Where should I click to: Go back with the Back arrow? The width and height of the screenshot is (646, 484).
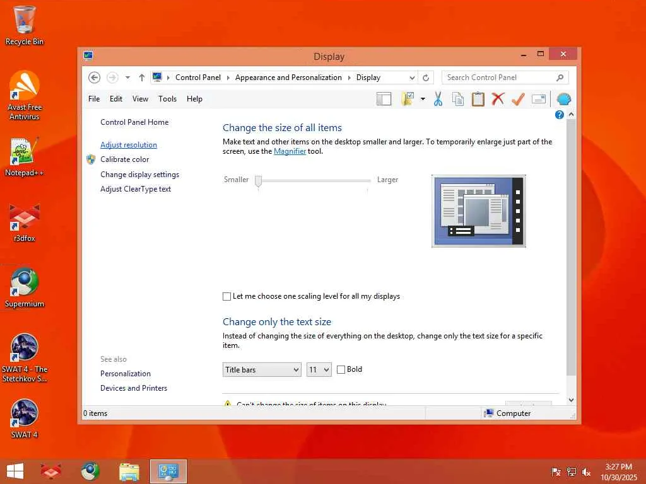pyautogui.click(x=95, y=78)
